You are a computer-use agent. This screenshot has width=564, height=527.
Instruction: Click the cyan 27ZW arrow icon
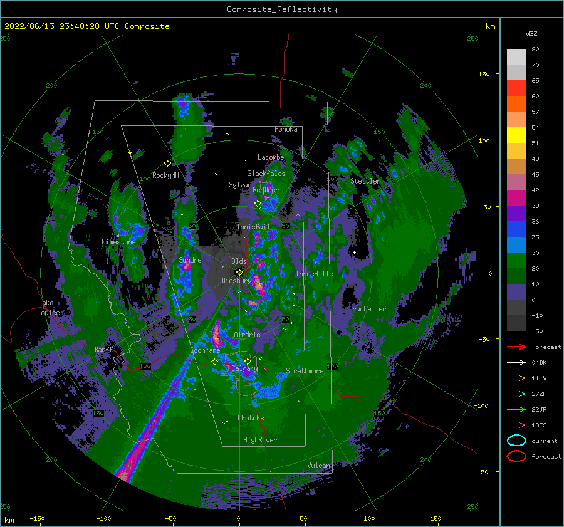[x=516, y=394]
